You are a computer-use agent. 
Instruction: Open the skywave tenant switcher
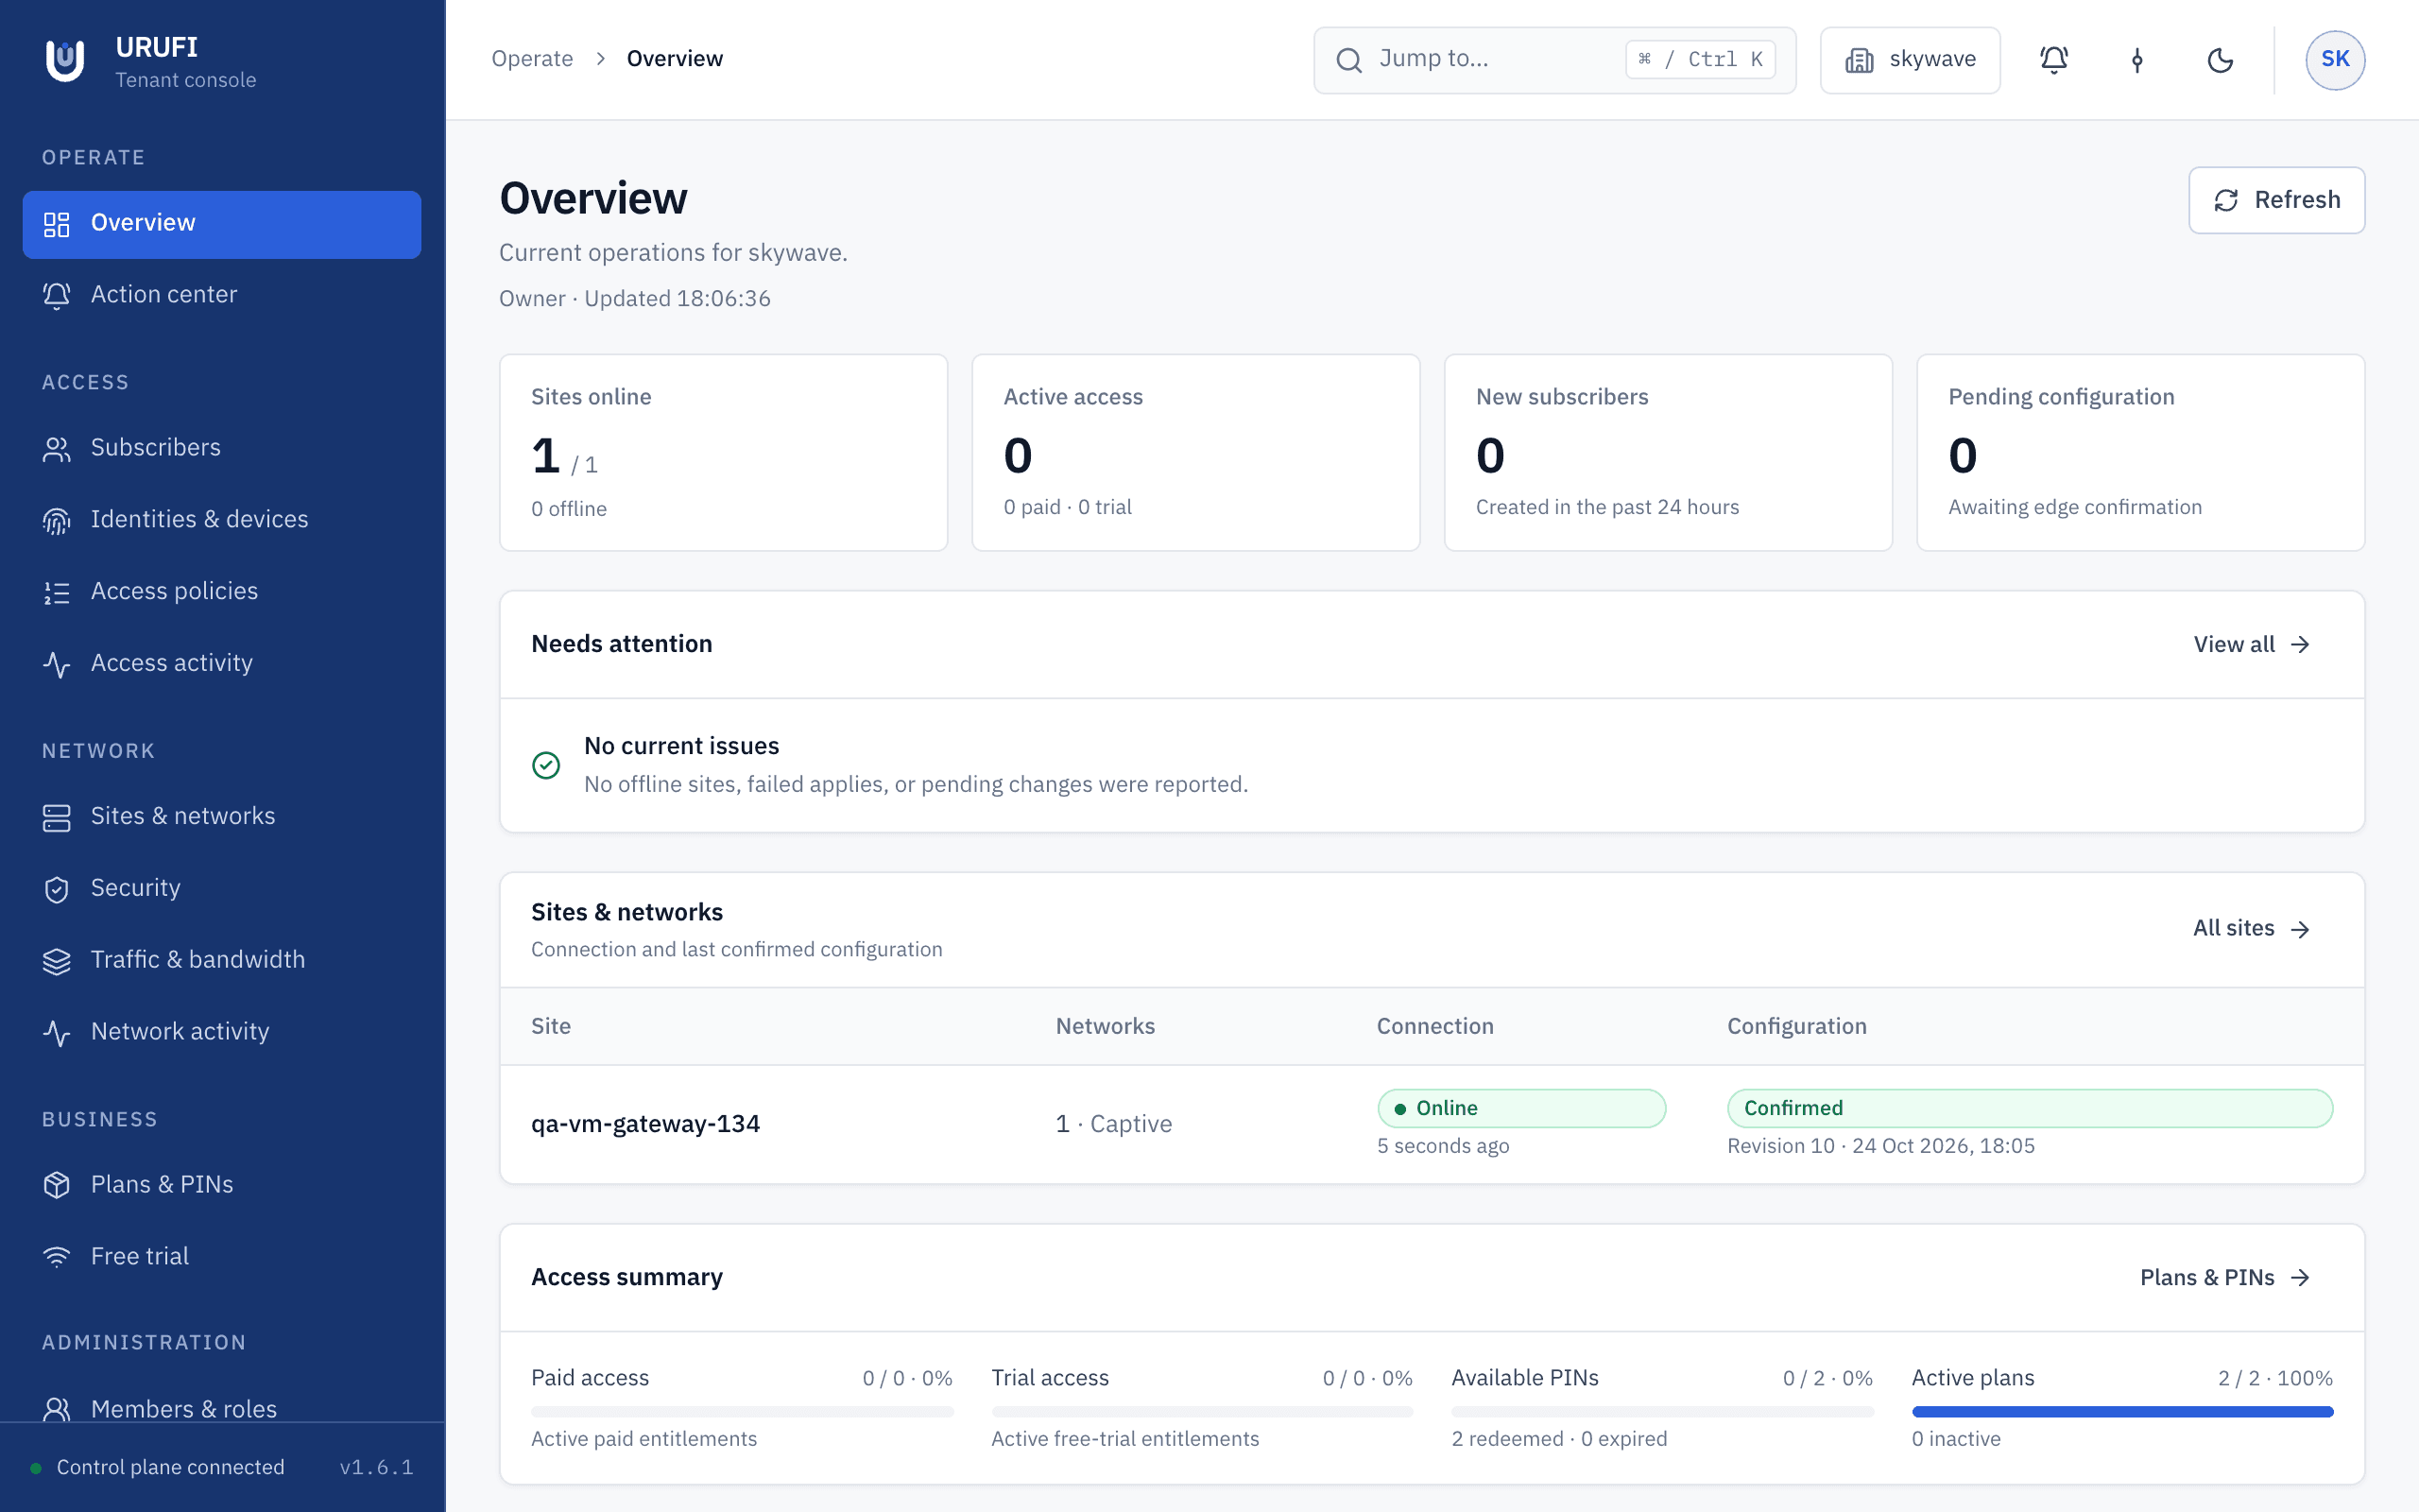(1909, 60)
